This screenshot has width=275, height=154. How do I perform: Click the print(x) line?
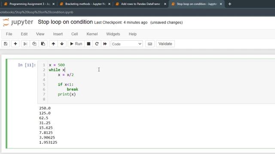[67, 94]
